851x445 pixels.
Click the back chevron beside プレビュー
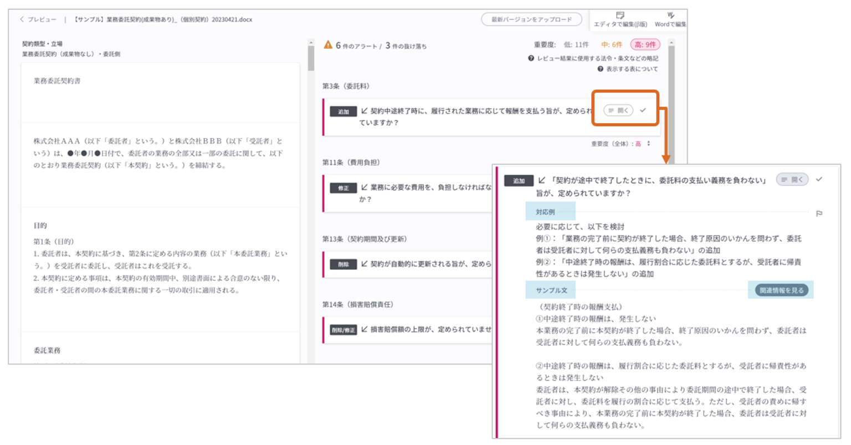coord(22,19)
